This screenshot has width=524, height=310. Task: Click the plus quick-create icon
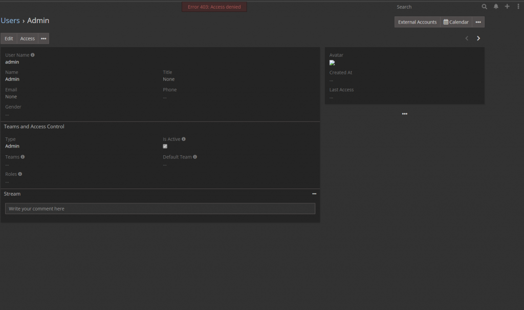[507, 7]
